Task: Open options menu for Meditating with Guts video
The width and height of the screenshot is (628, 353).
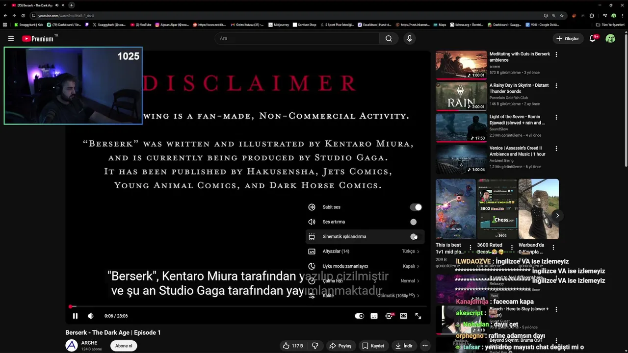Action: [556, 54]
